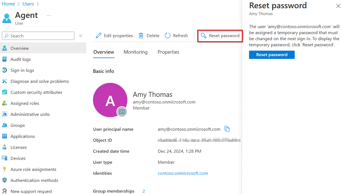Image resolution: width=342 pixels, height=194 pixels.
Task: Open the Properties tab
Action: [168, 52]
